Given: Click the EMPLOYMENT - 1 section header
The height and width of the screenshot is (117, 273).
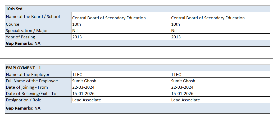Looking at the screenshot, I should tap(23, 68).
